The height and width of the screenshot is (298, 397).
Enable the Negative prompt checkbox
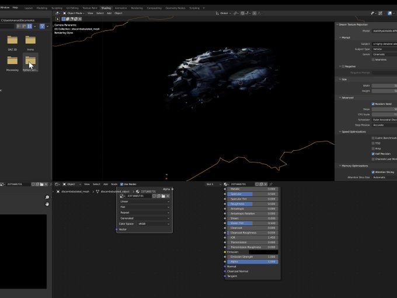pos(343,67)
